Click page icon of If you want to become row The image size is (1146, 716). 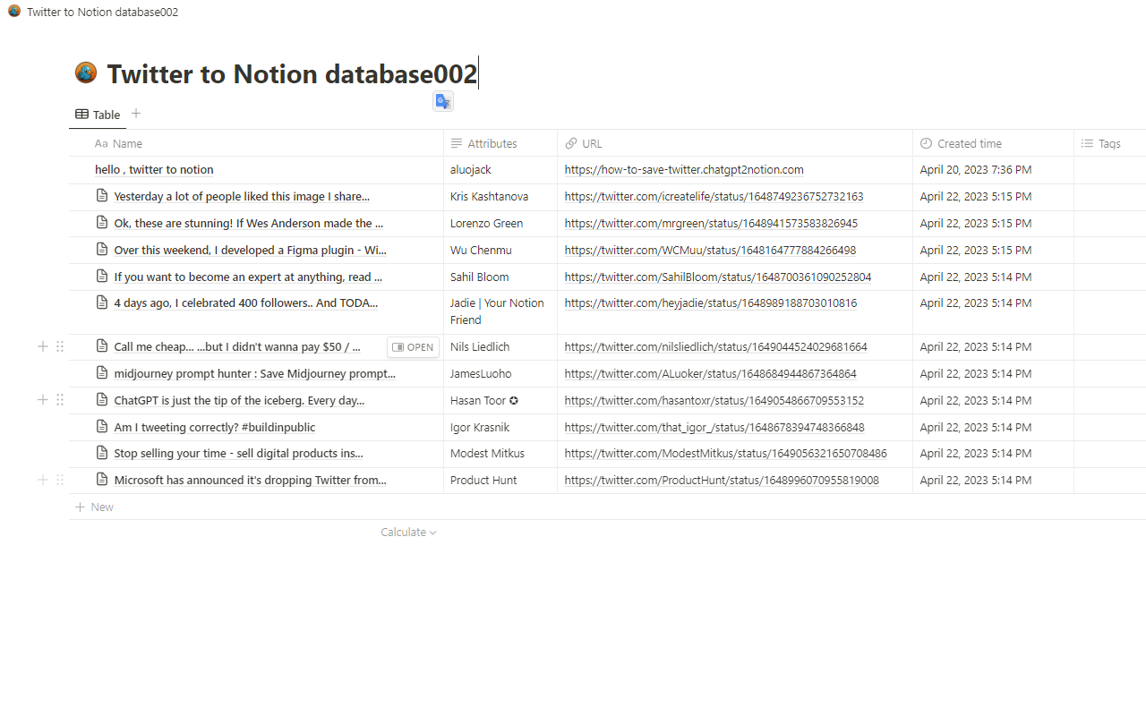pyautogui.click(x=102, y=277)
